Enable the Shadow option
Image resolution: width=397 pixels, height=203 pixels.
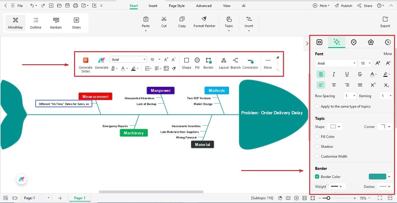(317, 146)
